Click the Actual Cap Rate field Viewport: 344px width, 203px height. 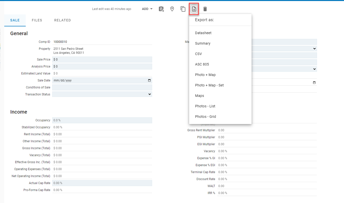point(102,183)
